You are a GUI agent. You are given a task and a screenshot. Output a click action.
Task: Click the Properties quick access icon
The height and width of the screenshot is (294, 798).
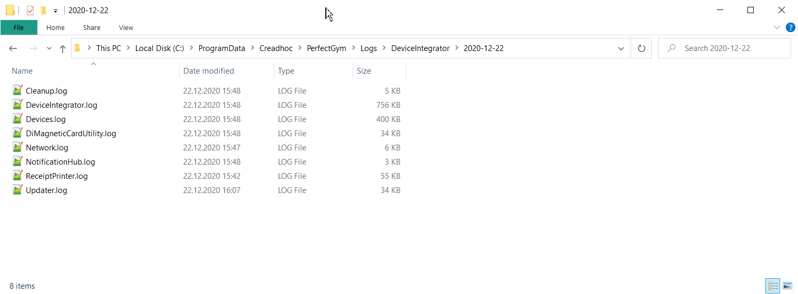31,11
